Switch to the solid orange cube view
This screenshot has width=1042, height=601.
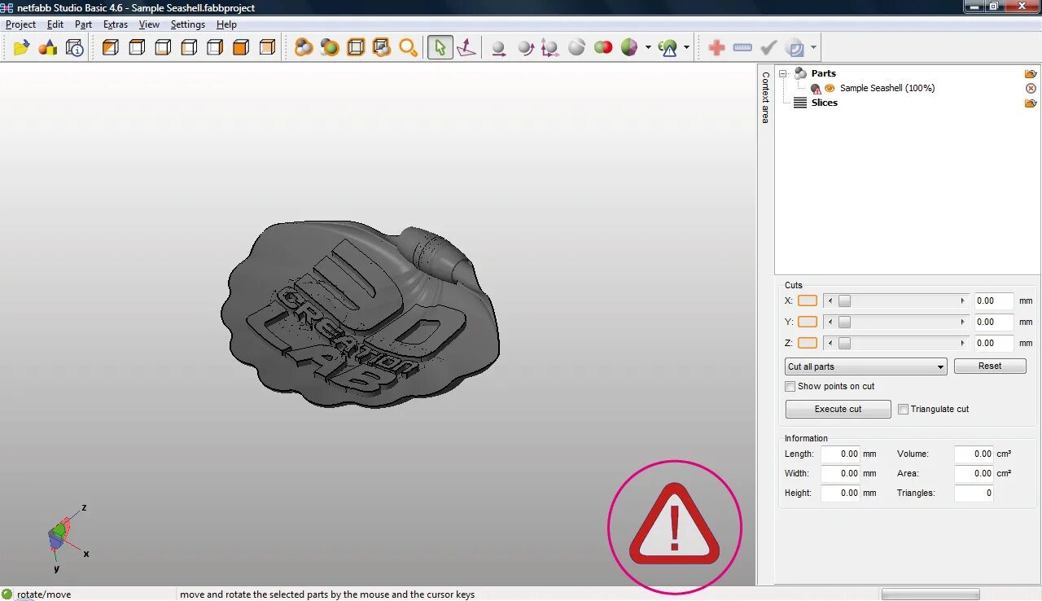tap(241, 48)
